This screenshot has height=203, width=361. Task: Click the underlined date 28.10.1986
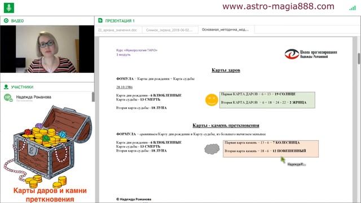(124, 87)
